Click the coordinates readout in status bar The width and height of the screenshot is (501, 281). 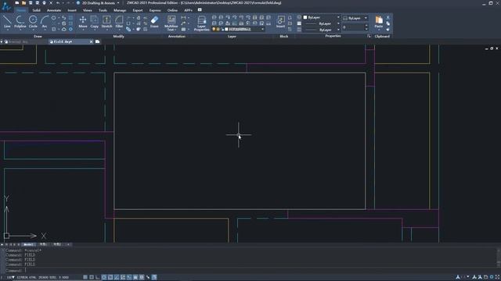tap(42, 278)
